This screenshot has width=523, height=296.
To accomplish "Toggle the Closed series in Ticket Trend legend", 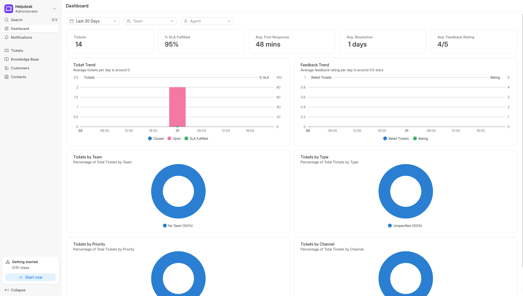I will pos(156,138).
